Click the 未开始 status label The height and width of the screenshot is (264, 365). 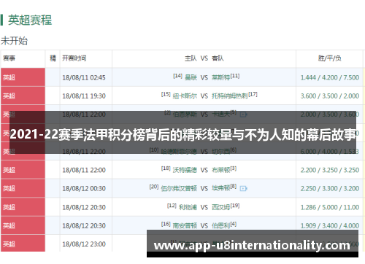[14, 41]
